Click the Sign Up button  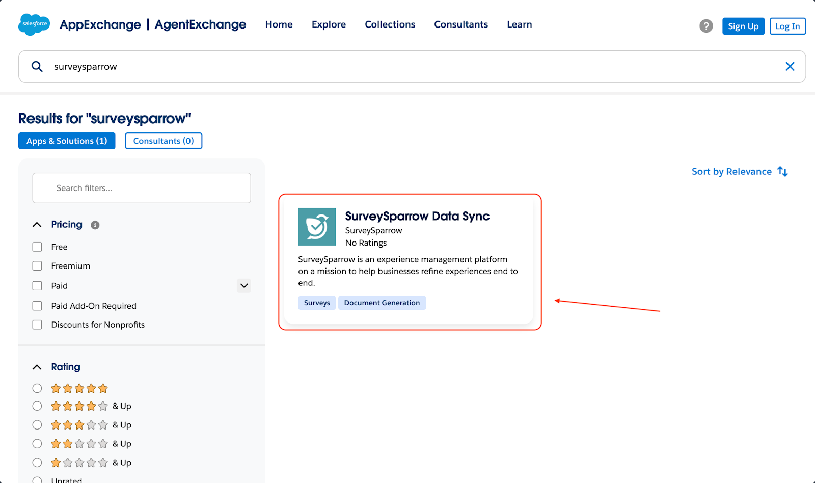pos(743,26)
